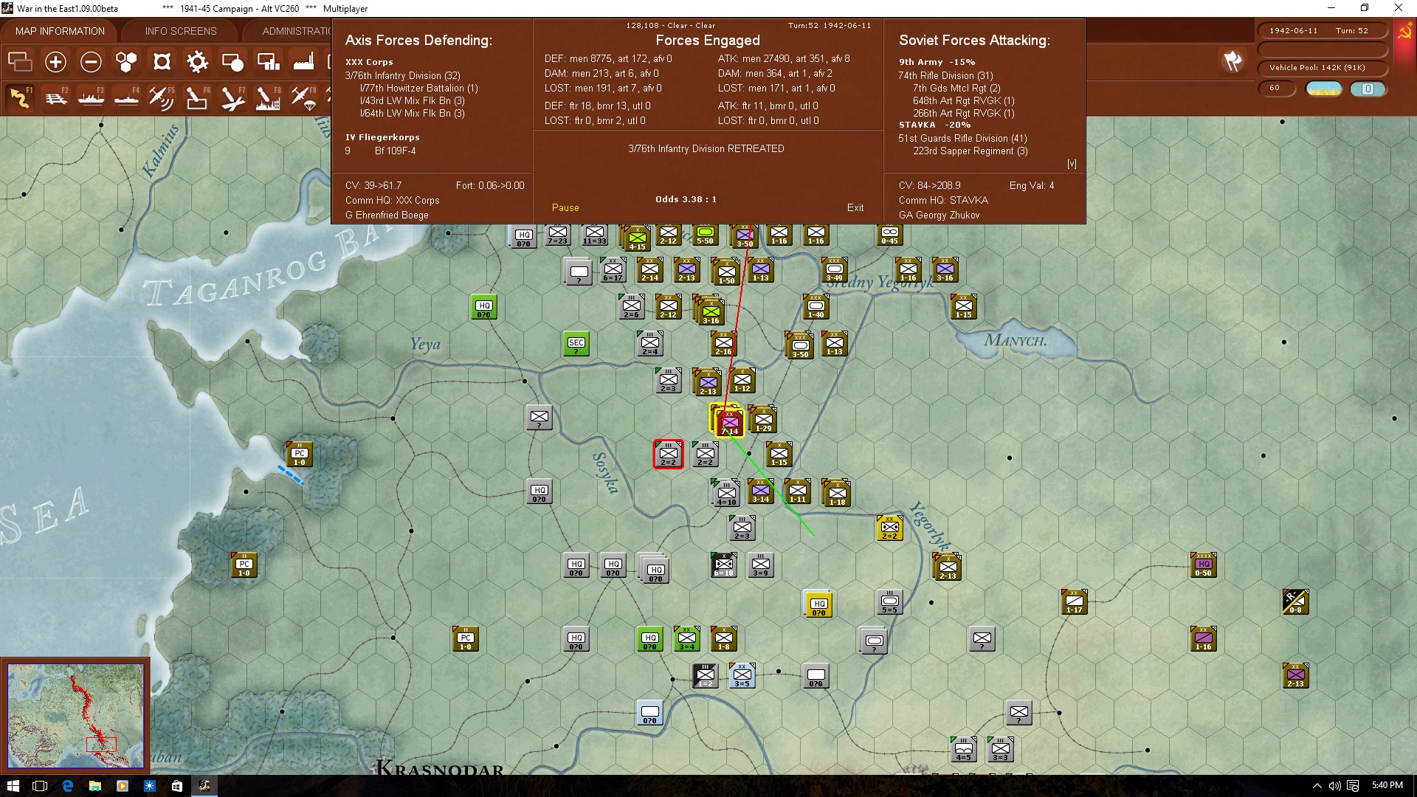Toggle unit counters overlapping-rectangles icon
This screenshot has width=1417, height=797.
pos(20,62)
